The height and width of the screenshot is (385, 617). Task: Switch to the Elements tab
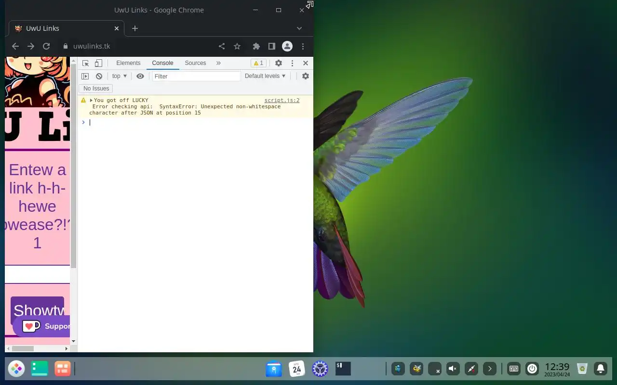pyautogui.click(x=128, y=63)
